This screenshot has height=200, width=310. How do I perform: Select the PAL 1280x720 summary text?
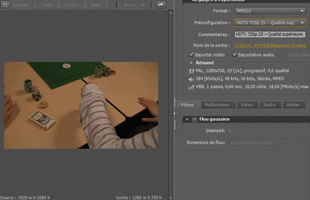click(242, 71)
